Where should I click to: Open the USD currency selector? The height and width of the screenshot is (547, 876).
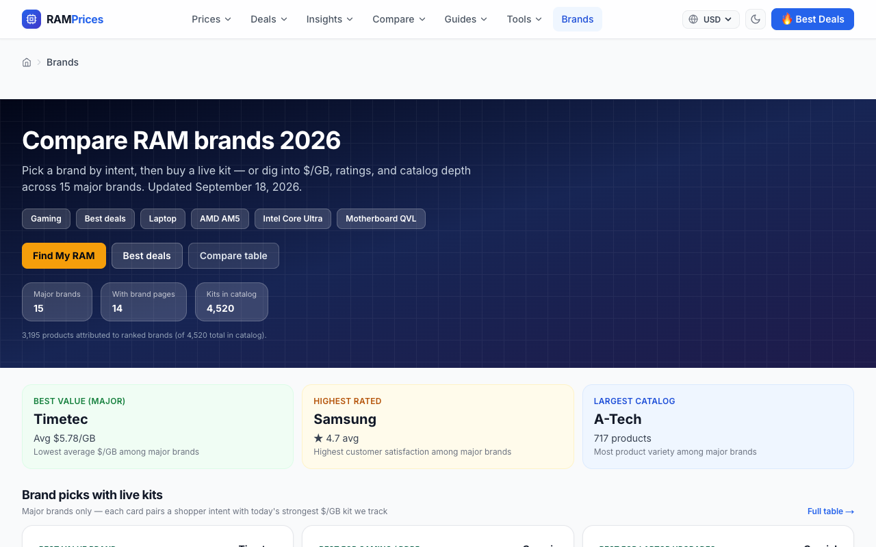coord(711,19)
